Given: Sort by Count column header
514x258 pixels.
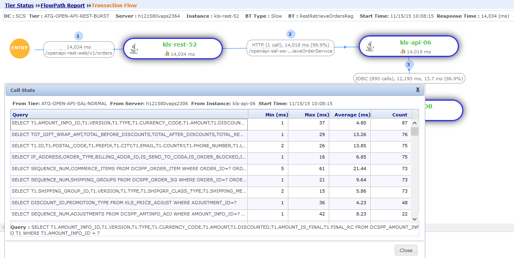Looking at the screenshot, I should (399, 114).
